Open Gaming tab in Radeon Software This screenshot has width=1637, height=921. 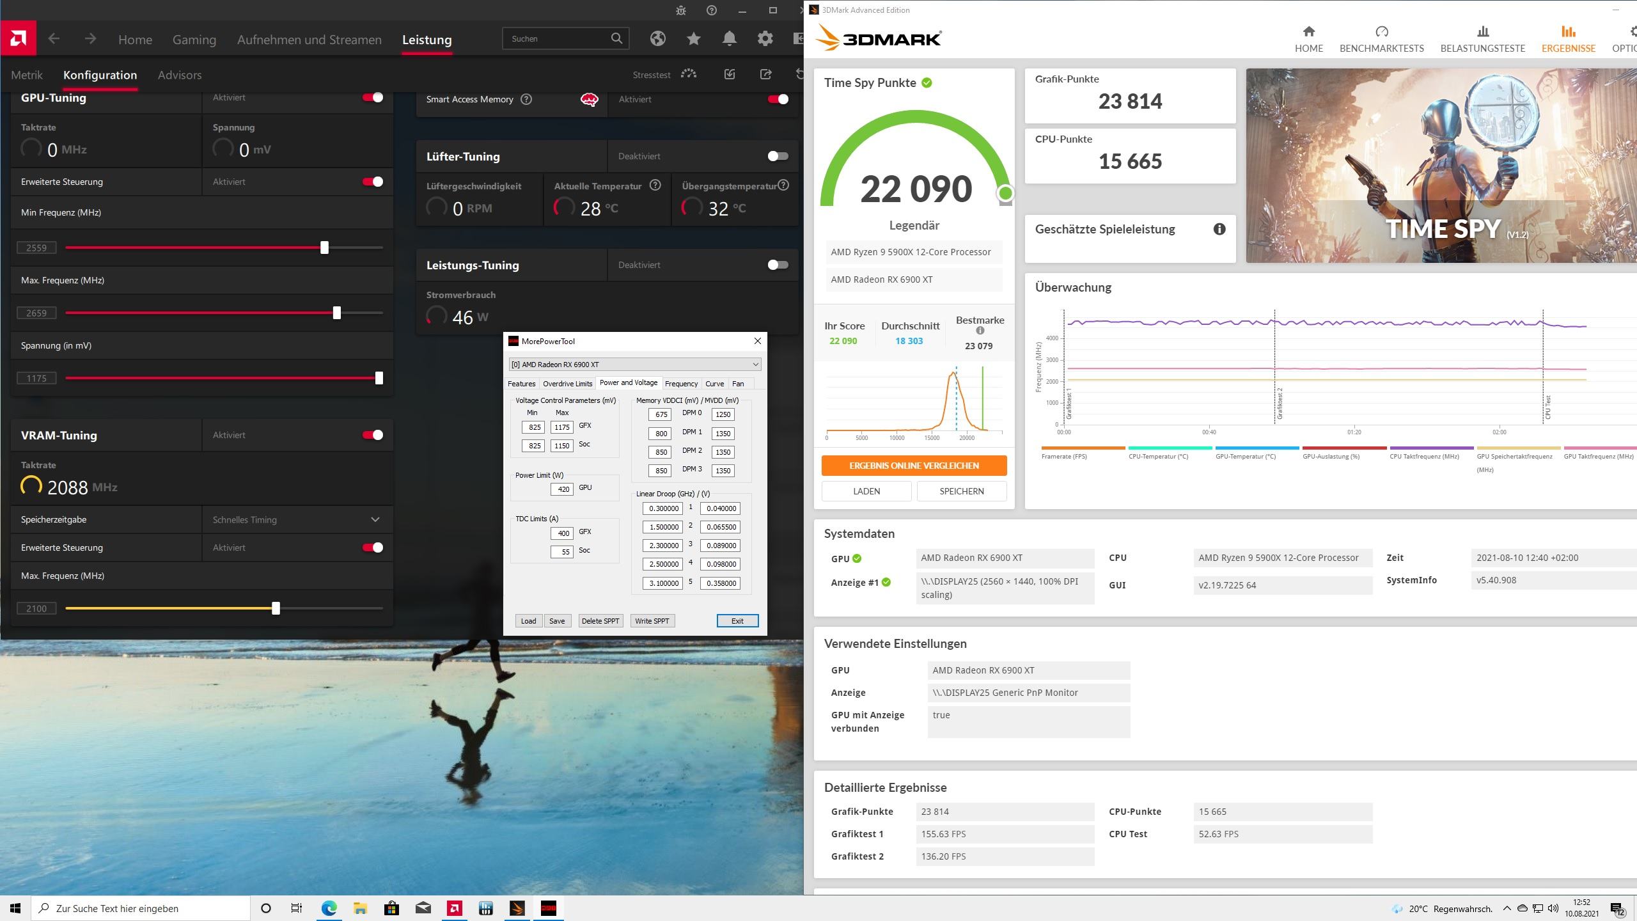pos(194,40)
